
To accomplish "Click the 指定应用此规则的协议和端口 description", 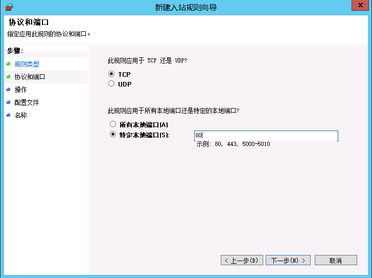I will click(49, 34).
